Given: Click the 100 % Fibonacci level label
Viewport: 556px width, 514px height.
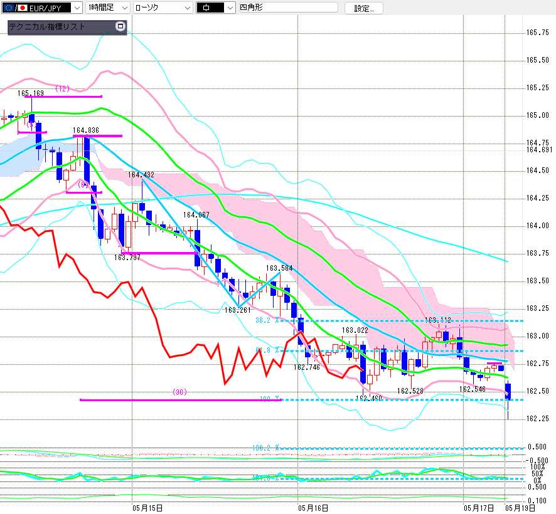Looking at the screenshot, I should click(x=270, y=399).
